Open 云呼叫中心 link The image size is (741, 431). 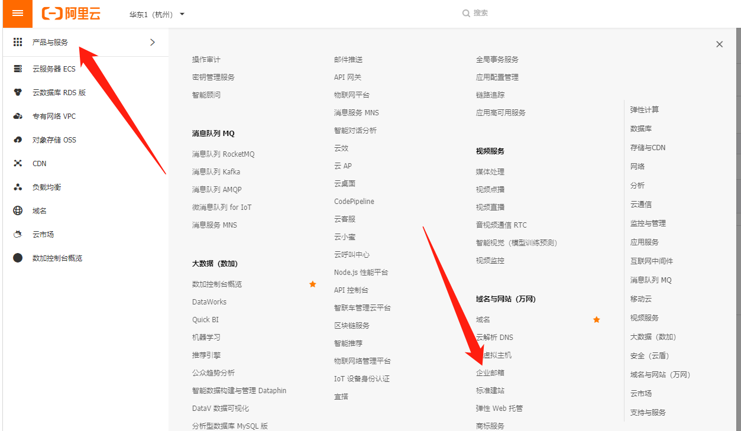tap(352, 255)
